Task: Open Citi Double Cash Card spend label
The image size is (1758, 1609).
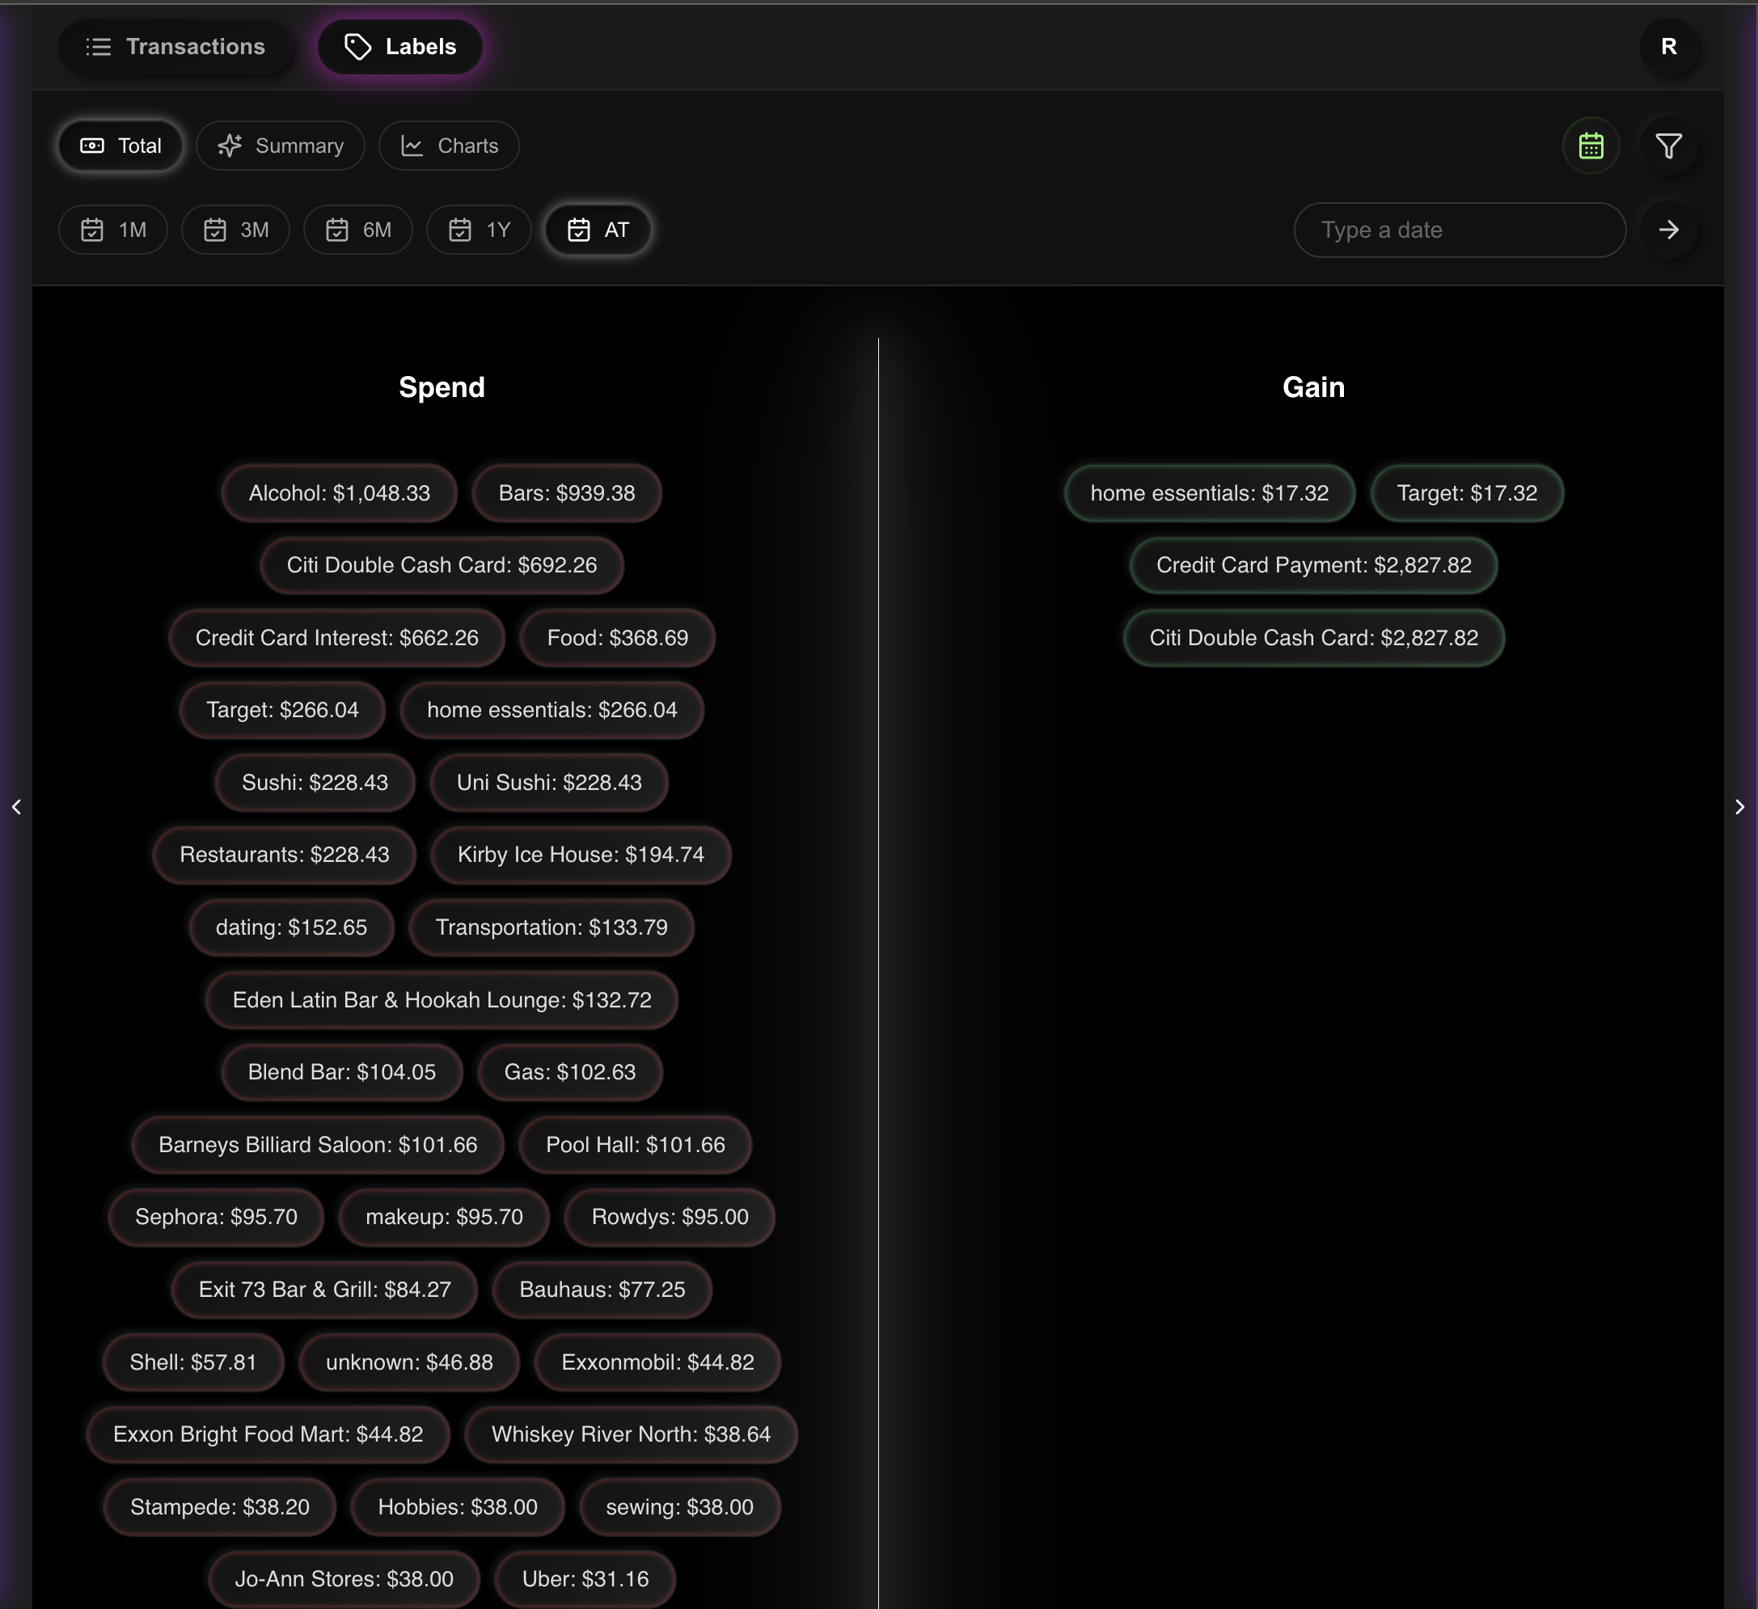Action: click(442, 565)
